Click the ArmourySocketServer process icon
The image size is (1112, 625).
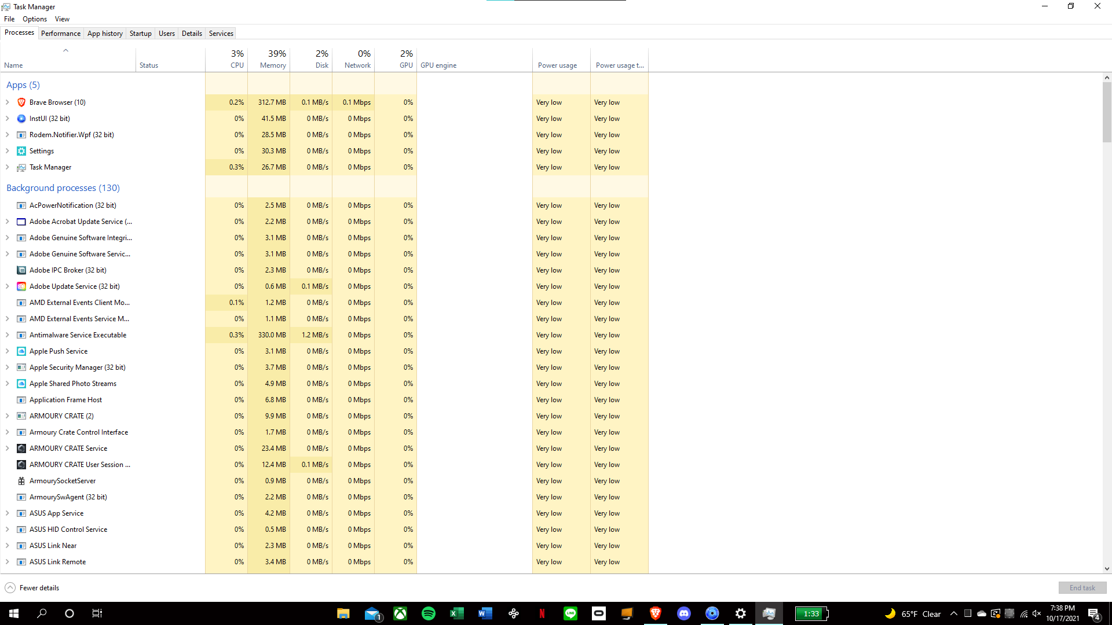(x=21, y=481)
